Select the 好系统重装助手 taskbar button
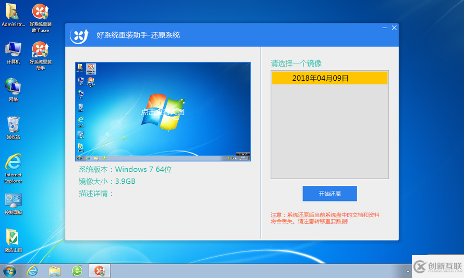Image resolution: width=464 pixels, height=278 pixels. 100,271
